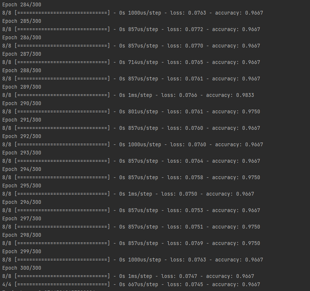This screenshot has width=310, height=291.
Task: Click the 801us/step timing text
Action: pos(143,112)
